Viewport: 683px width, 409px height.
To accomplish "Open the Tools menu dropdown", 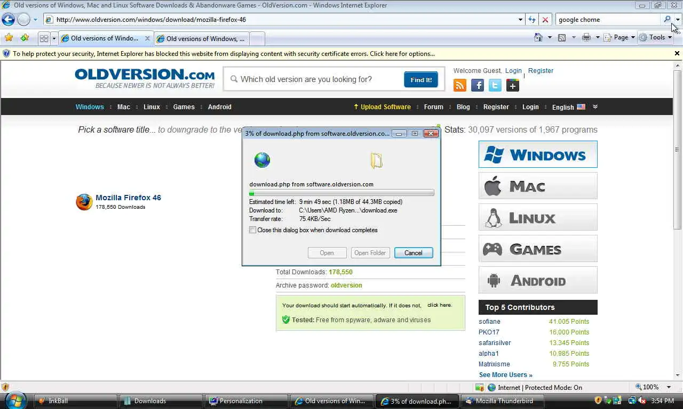I will 656,37.
